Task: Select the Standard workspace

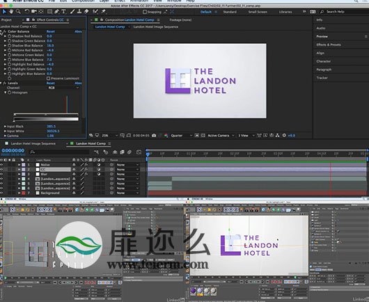Action: pyautogui.click(x=230, y=12)
